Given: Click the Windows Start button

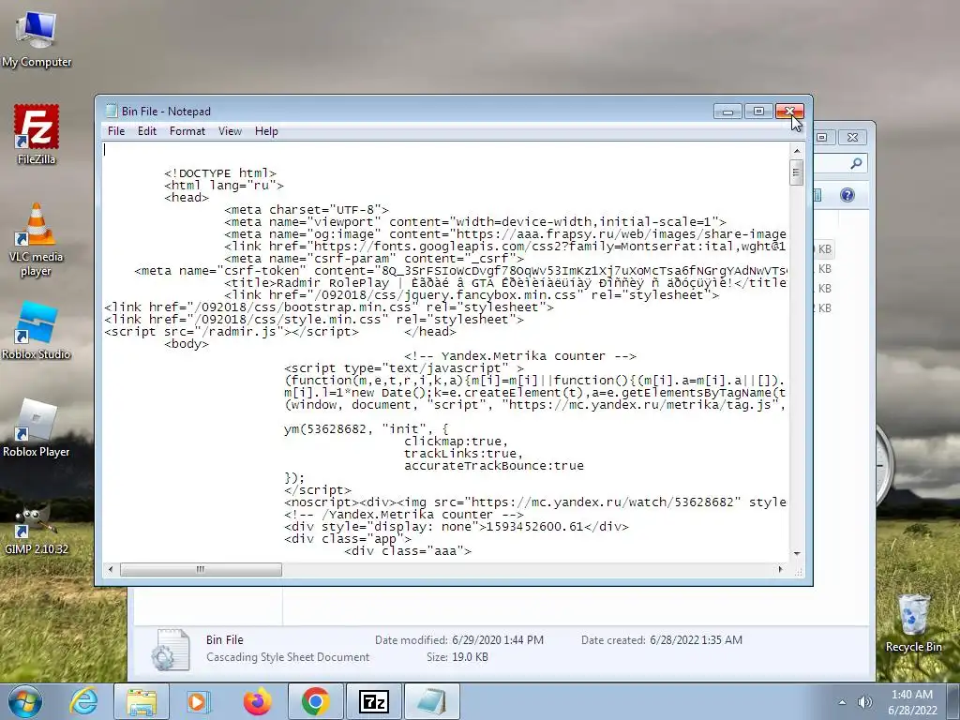Looking at the screenshot, I should [24, 701].
